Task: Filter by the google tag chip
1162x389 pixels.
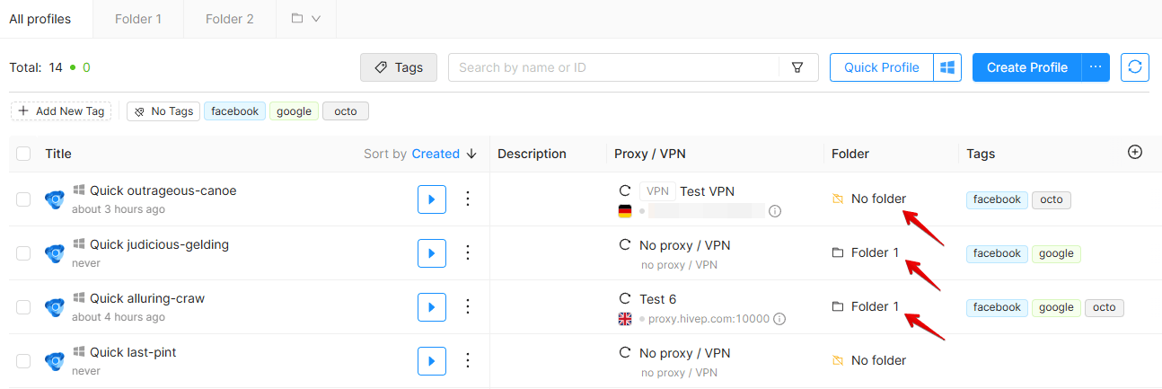Action: point(294,111)
